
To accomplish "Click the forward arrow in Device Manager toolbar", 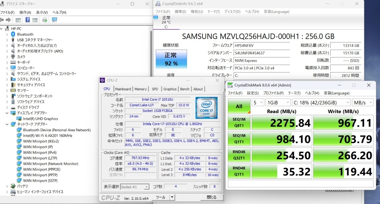I will [x=8, y=20].
